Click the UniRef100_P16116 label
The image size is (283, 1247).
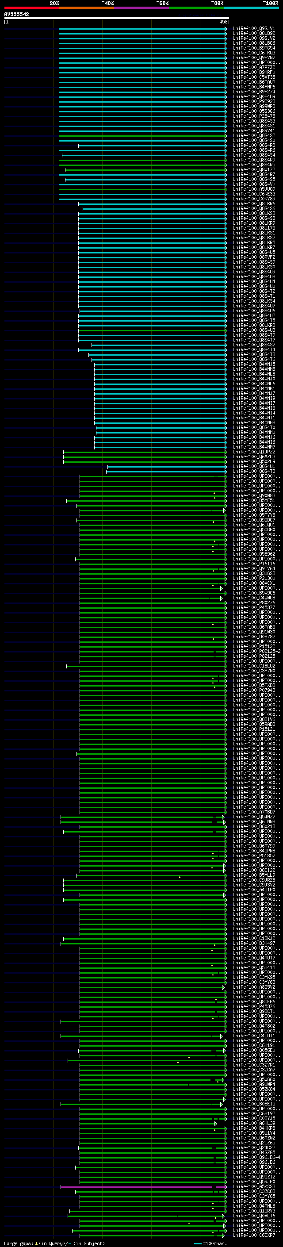click(x=253, y=564)
